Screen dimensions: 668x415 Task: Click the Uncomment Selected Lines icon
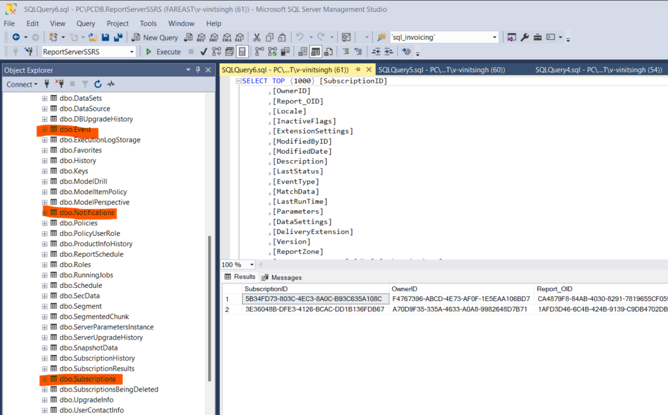[x=358, y=52]
